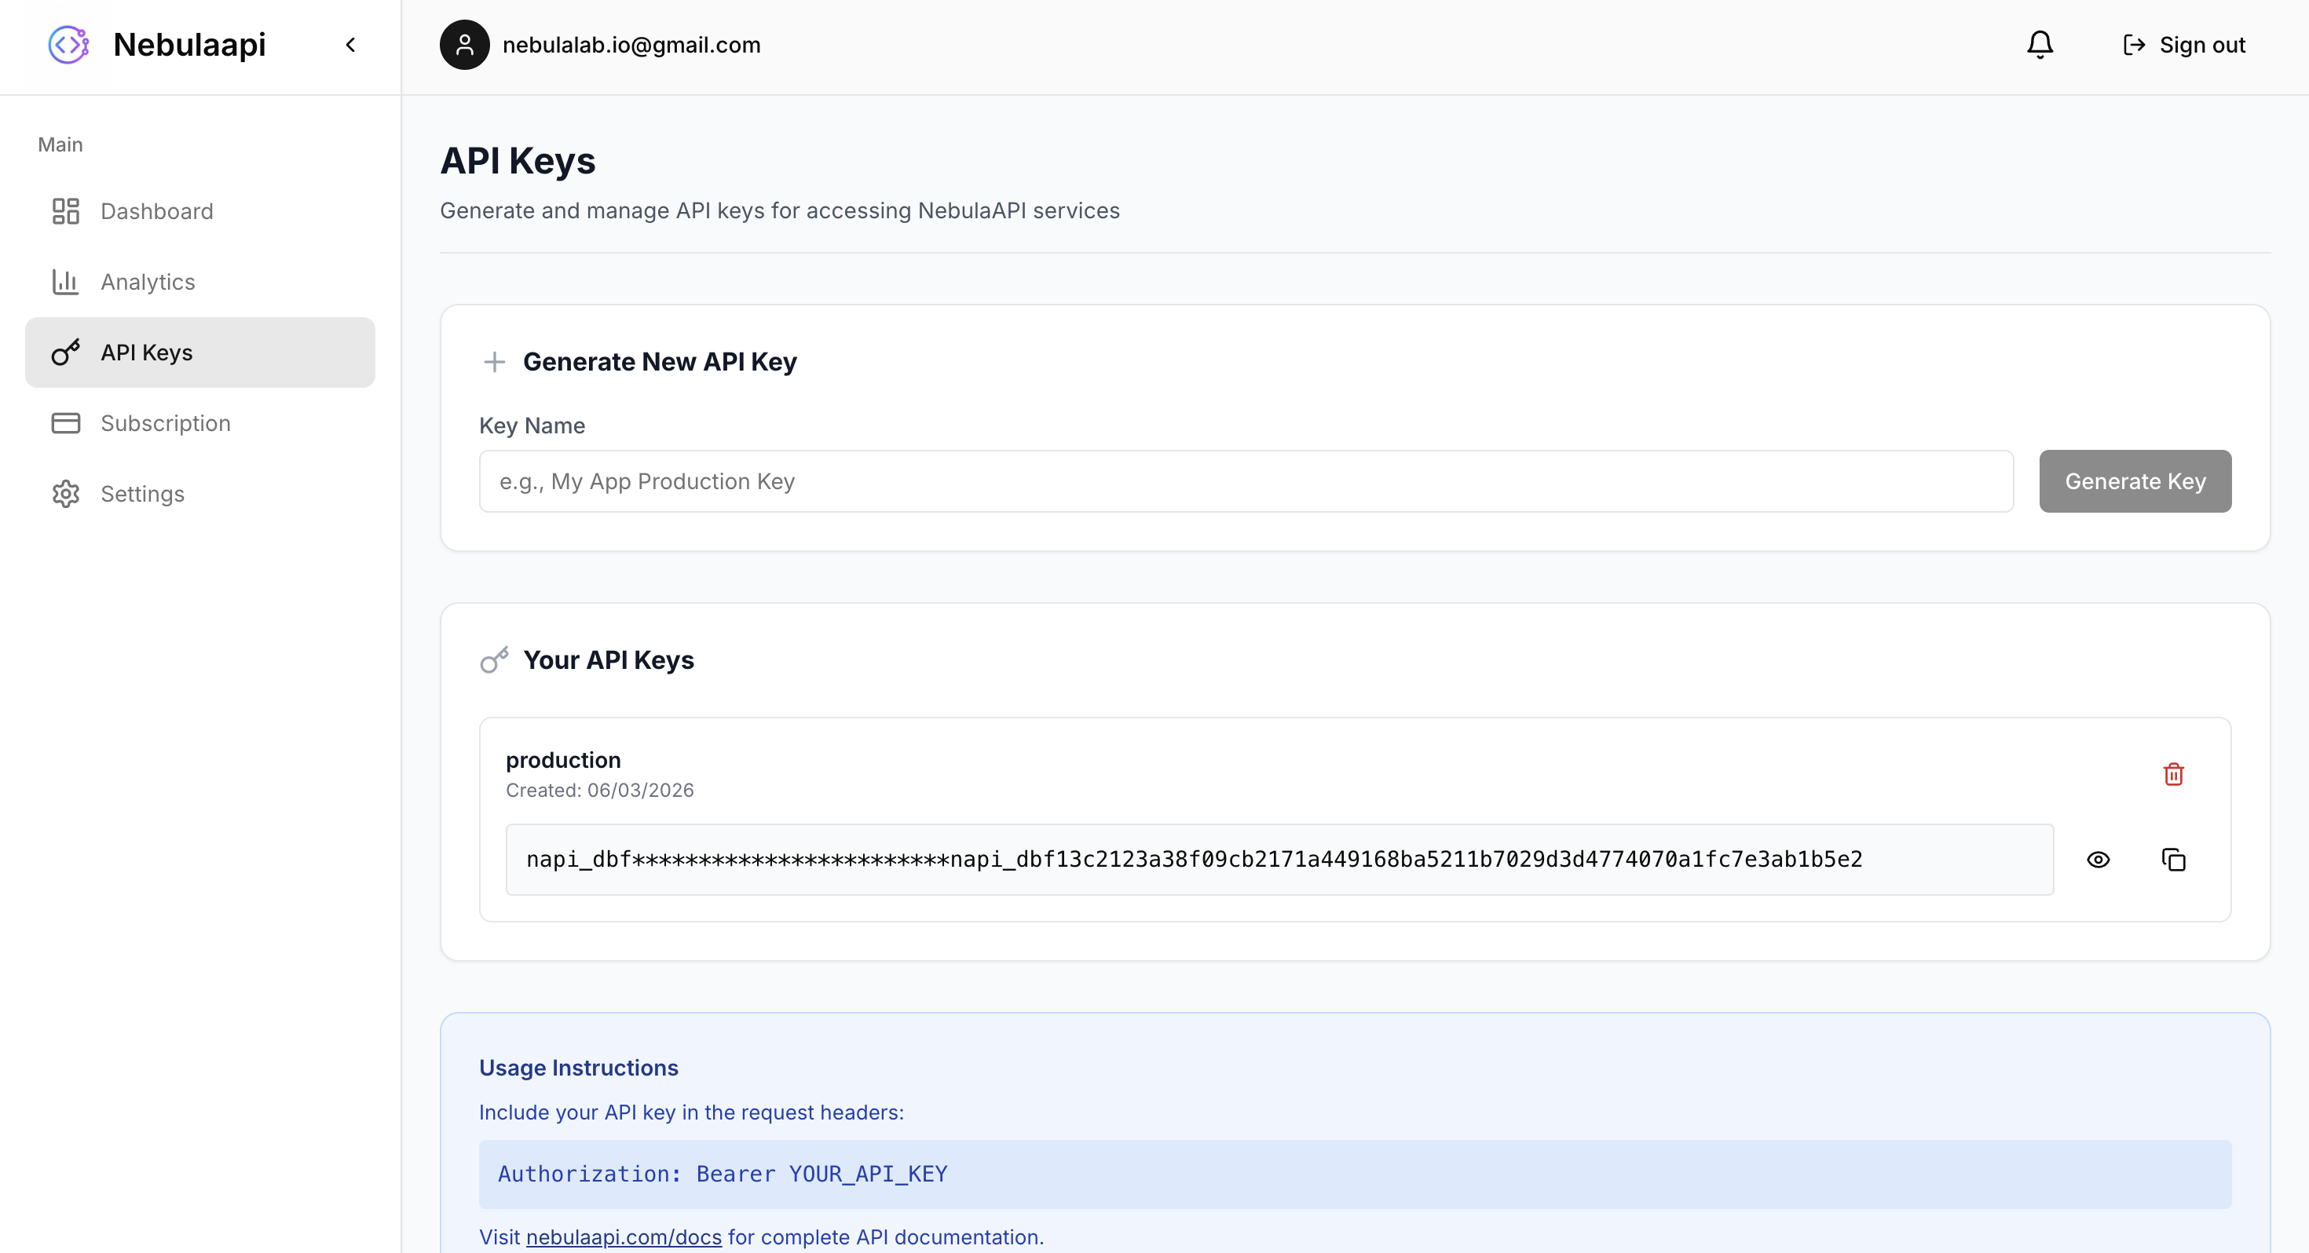Select API Keys in sidebar
This screenshot has height=1253, width=2309.
pos(147,353)
